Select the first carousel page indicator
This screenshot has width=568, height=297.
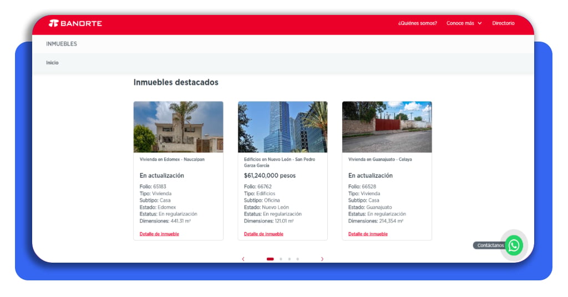coord(270,259)
